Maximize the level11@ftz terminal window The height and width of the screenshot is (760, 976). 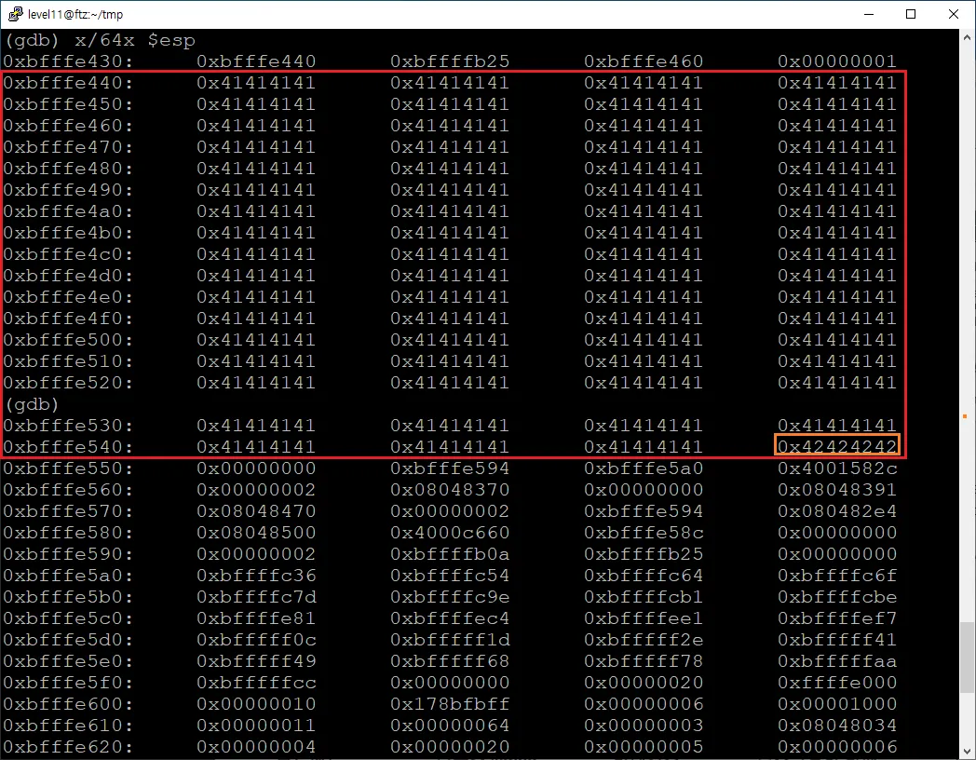pyautogui.click(x=911, y=14)
